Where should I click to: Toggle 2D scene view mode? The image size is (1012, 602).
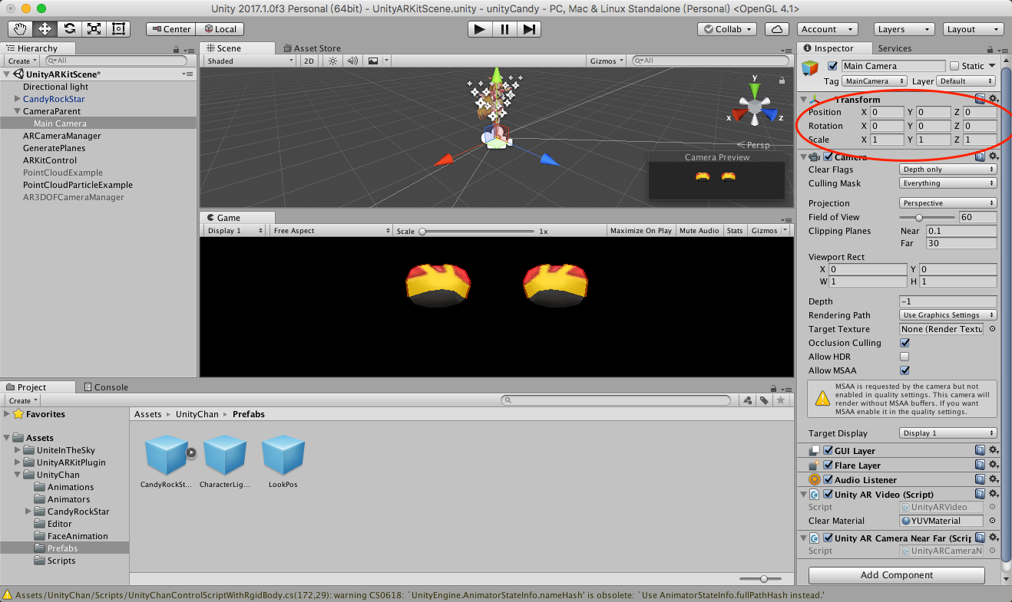(x=309, y=61)
